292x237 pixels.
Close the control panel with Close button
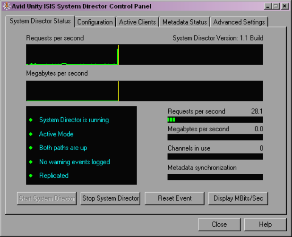click(x=219, y=225)
